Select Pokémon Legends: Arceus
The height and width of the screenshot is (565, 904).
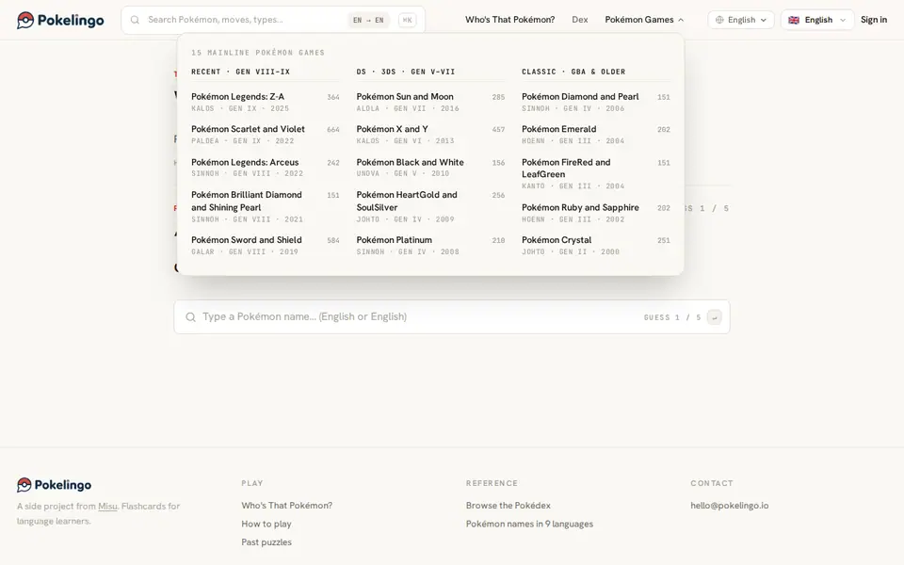pyautogui.click(x=266, y=168)
